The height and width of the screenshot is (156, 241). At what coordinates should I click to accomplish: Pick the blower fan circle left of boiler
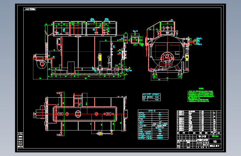[x=42, y=64]
